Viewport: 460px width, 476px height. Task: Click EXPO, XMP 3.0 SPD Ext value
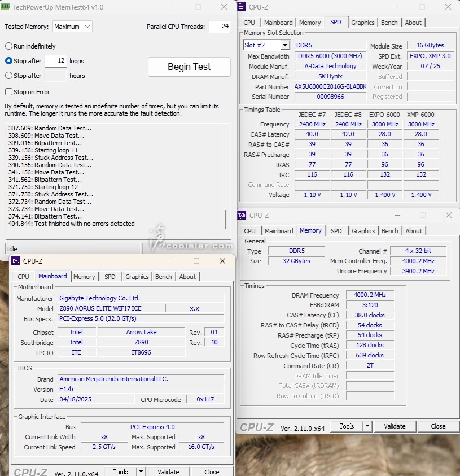coord(430,56)
